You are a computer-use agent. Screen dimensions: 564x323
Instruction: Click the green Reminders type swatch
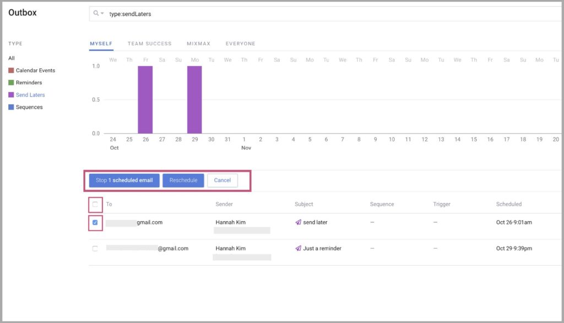point(11,83)
